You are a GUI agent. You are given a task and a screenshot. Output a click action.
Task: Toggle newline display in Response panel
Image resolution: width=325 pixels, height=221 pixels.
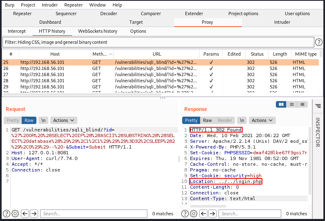[x=242, y=120]
